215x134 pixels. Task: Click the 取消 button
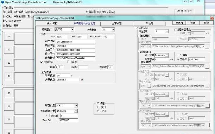coord(207,23)
